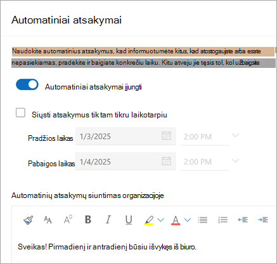Click the superscript-style font grow icon
The height and width of the screenshot is (264, 277).
[x=68, y=220]
